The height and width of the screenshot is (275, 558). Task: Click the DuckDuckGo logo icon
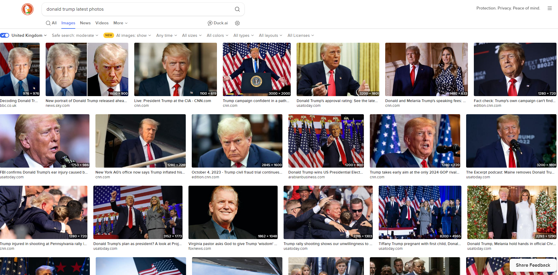pos(28,9)
